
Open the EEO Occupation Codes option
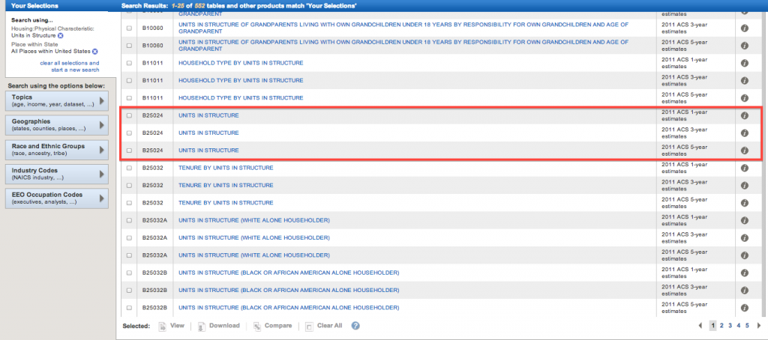point(58,198)
